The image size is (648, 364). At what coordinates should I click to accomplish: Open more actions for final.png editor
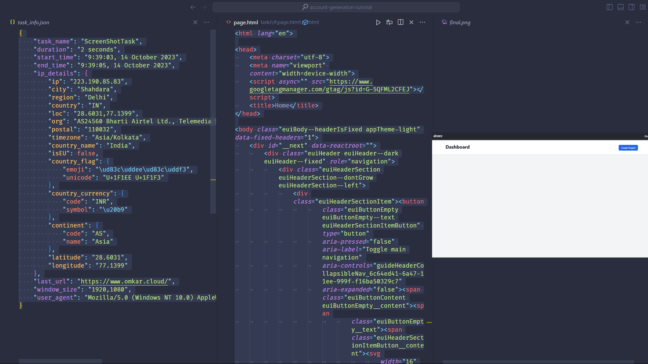tap(638, 22)
